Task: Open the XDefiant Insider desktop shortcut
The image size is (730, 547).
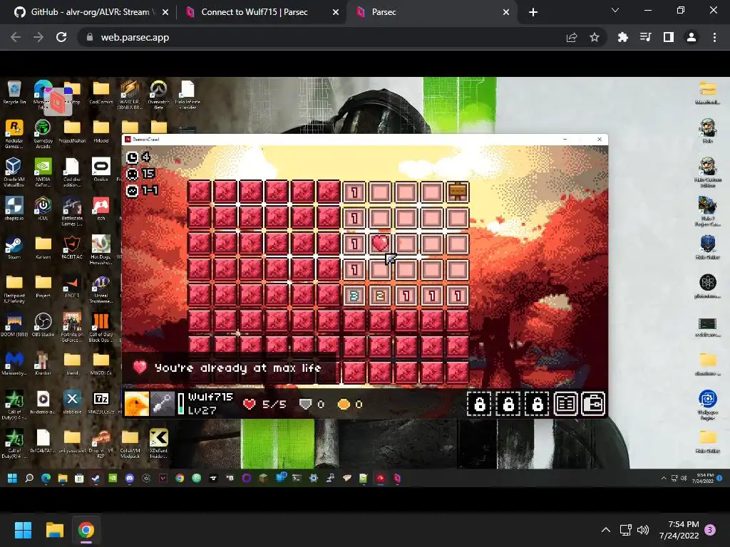Action: [x=159, y=444]
